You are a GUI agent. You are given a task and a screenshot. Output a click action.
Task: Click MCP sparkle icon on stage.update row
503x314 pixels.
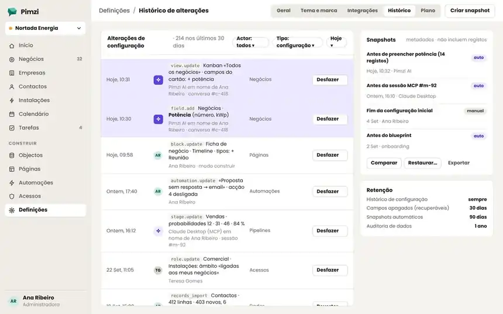point(158,231)
